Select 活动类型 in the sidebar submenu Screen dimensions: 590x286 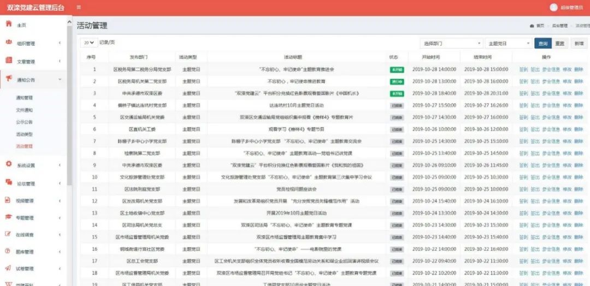25,134
